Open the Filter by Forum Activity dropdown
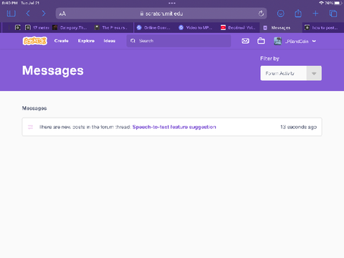 coord(291,73)
